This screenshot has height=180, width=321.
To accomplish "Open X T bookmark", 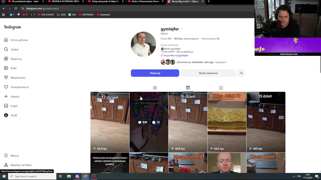I will point(32,15).
